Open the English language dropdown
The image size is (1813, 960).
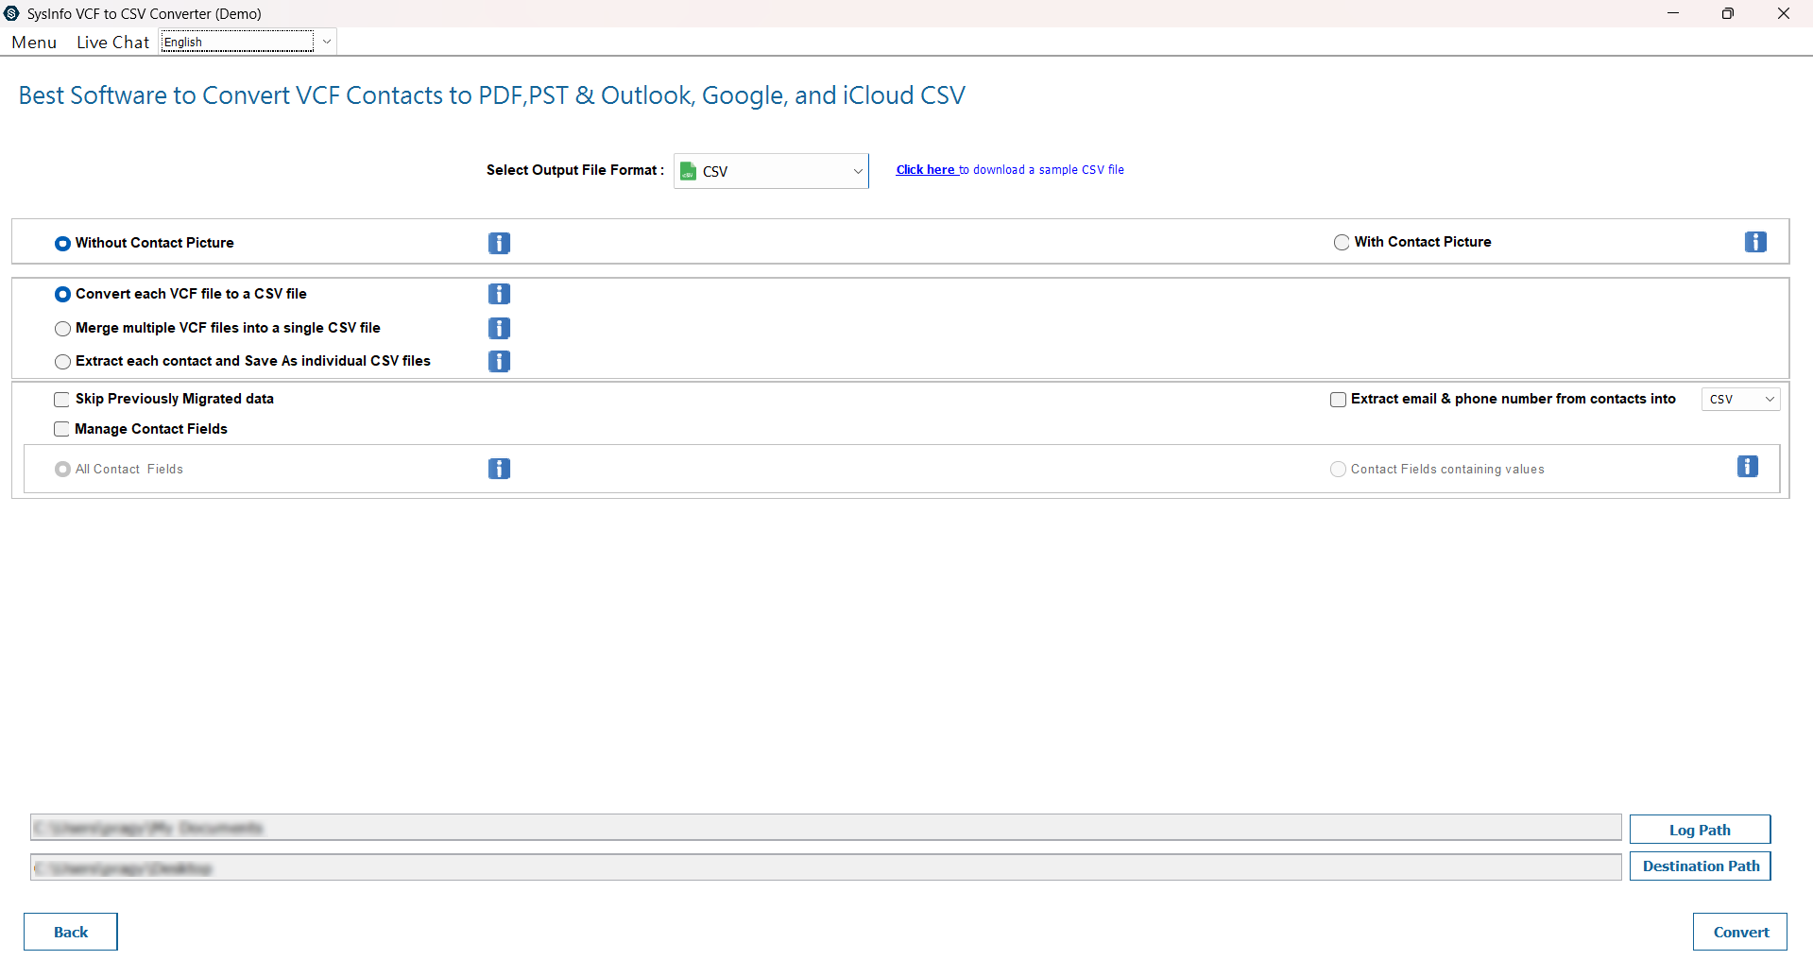click(x=248, y=42)
